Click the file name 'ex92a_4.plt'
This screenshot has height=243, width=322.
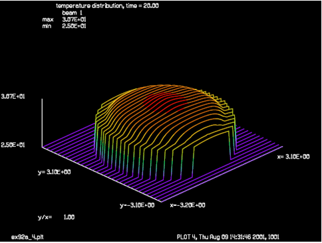tap(27, 237)
